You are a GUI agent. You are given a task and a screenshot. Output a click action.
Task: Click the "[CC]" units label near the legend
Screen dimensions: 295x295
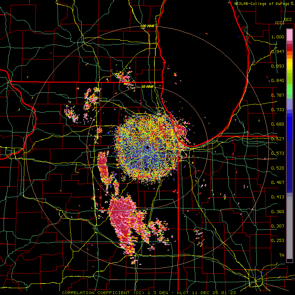tap(280, 23)
